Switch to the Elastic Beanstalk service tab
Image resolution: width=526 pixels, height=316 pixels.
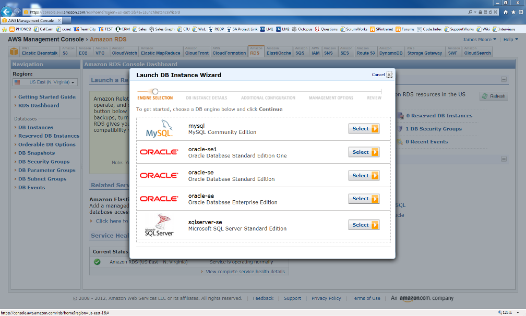point(40,52)
